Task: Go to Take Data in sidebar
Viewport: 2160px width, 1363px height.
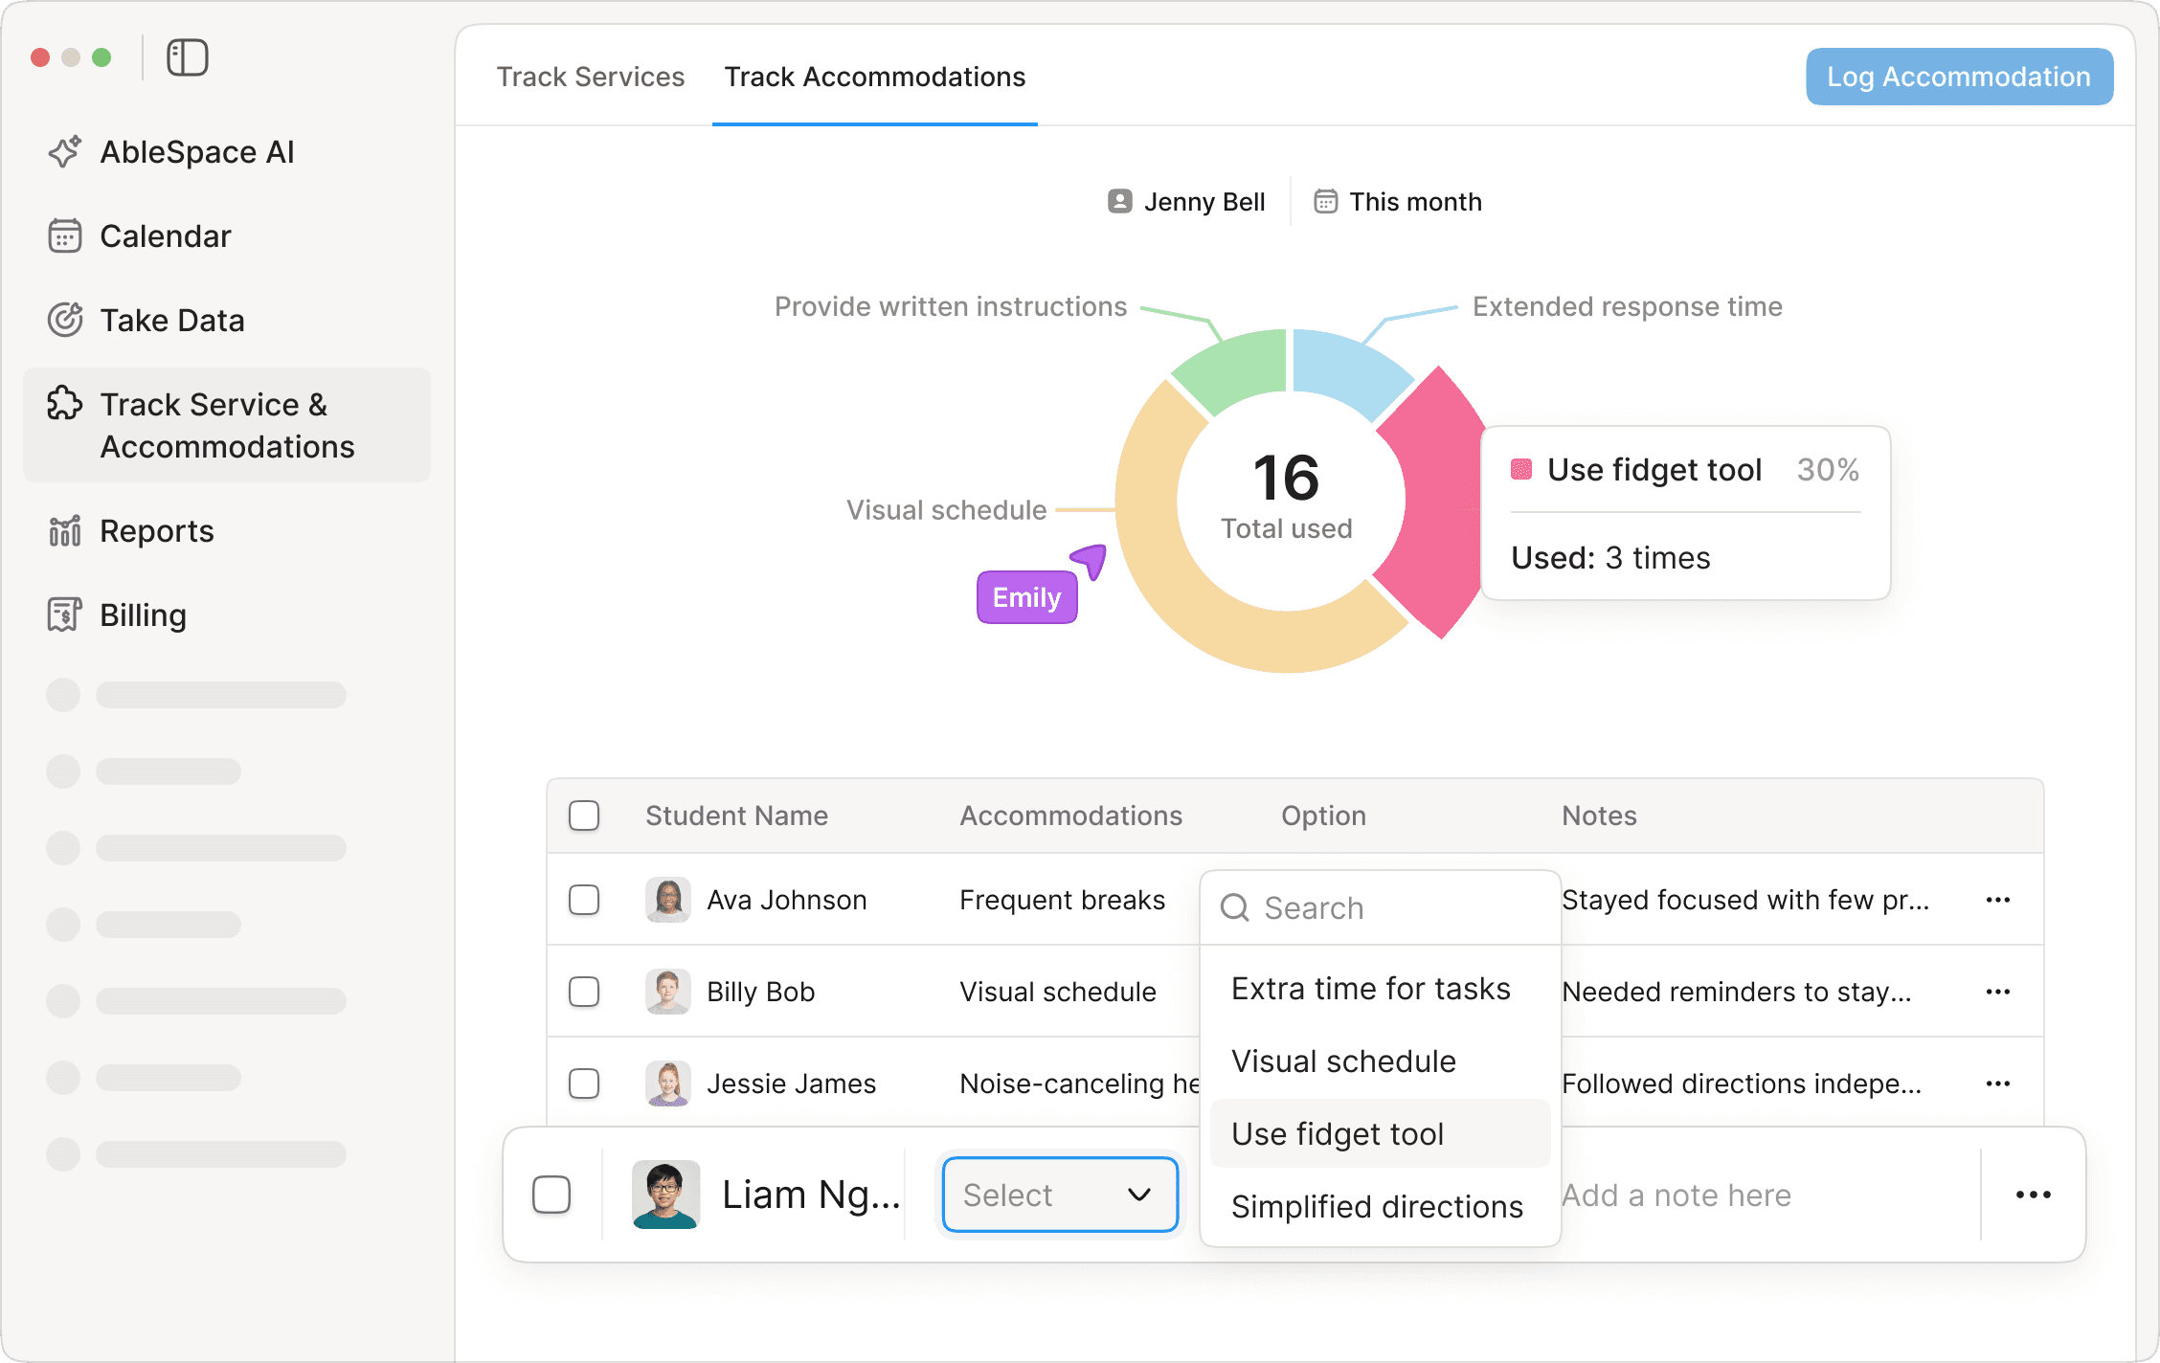Action: 227,321
